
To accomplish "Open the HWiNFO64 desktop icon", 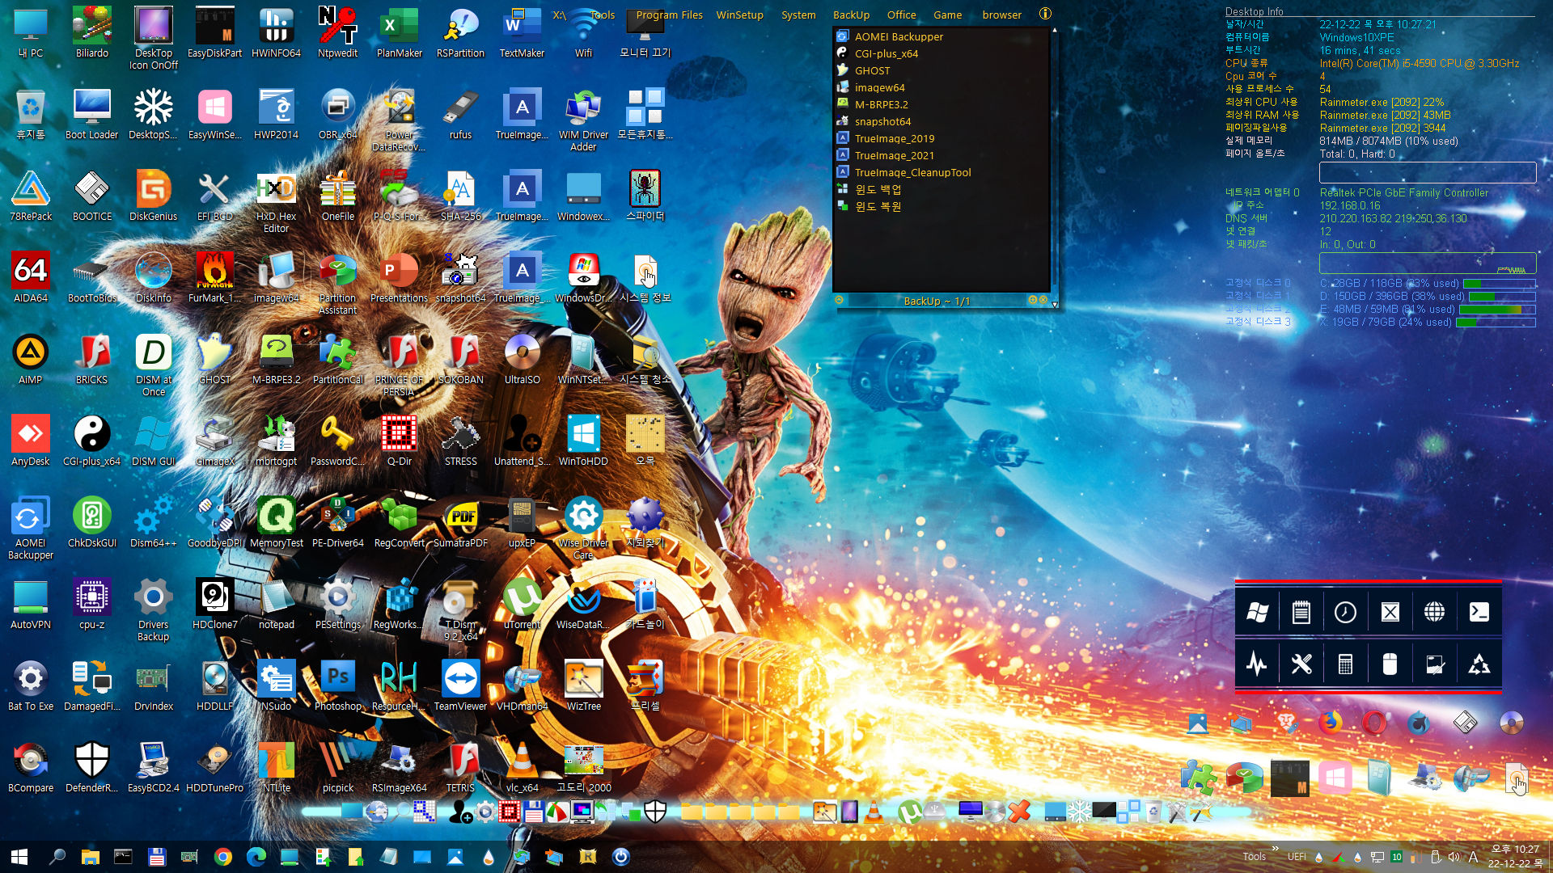I will coord(276,32).
